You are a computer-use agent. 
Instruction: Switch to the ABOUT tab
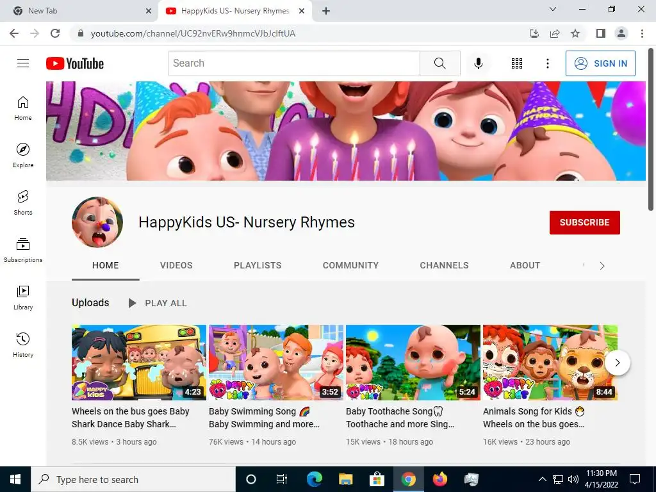click(x=525, y=265)
